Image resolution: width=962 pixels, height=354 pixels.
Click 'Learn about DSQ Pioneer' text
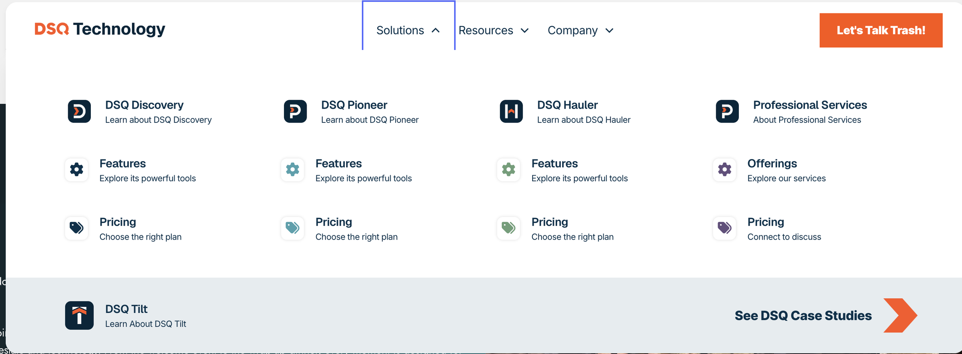[x=370, y=120]
